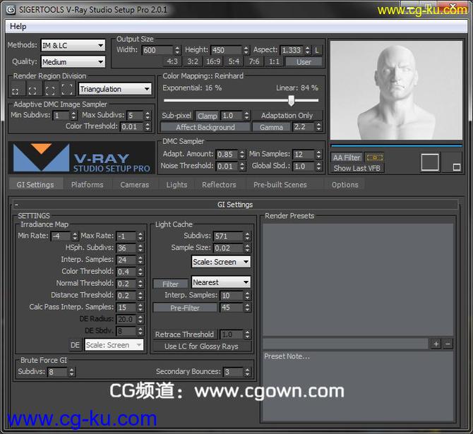Click the small square preview size icon
This screenshot has height=434, width=473.
click(x=456, y=167)
